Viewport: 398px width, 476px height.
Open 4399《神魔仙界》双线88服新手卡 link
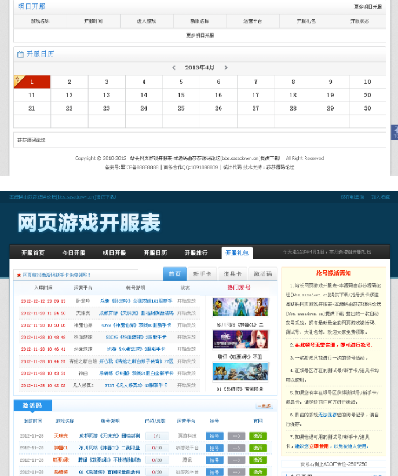(136, 325)
